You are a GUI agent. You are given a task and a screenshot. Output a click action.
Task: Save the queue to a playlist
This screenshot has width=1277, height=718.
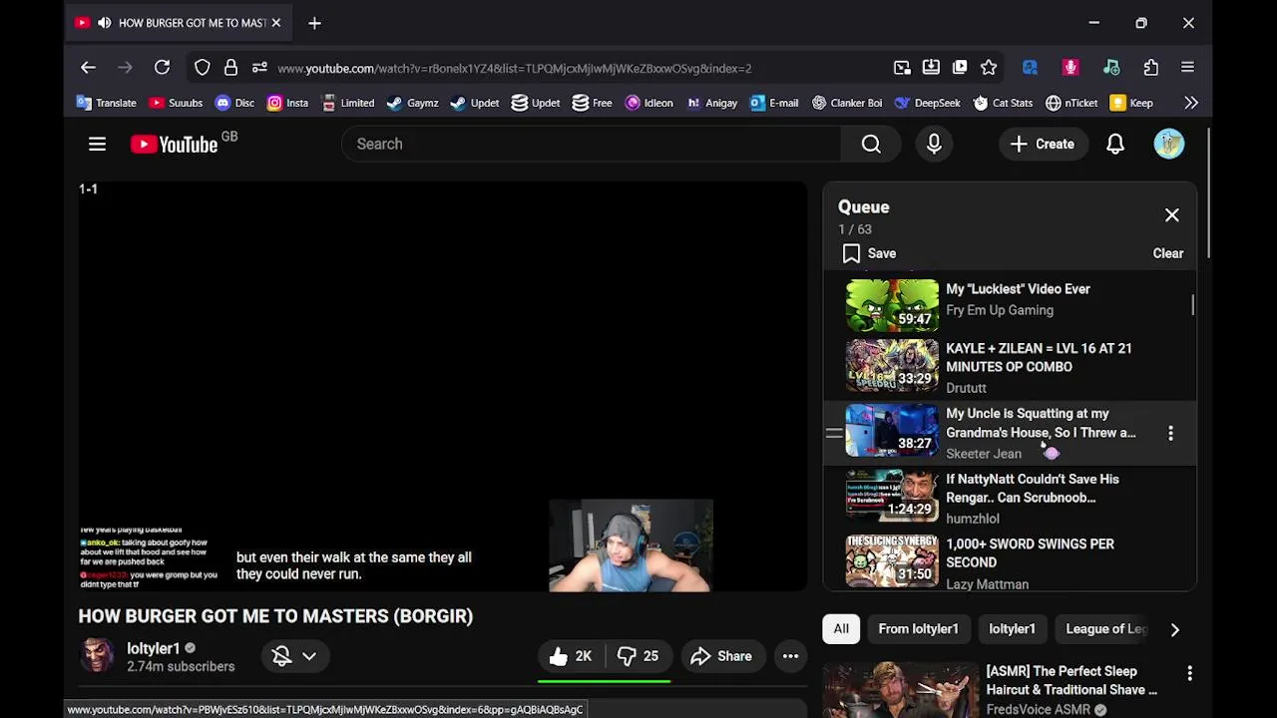tap(869, 253)
